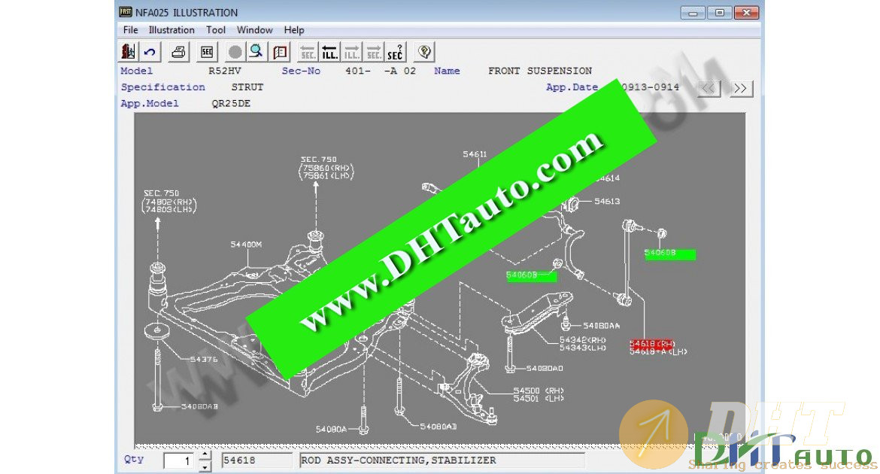Open the Illustration menu
The height and width of the screenshot is (474, 880).
point(171,30)
